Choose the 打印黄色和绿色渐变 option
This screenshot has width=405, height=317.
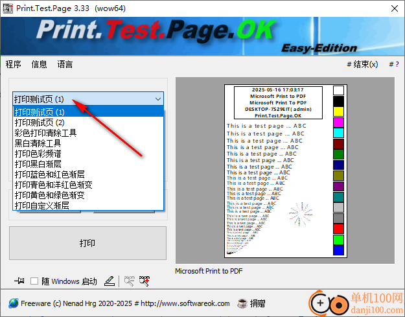click(88, 195)
